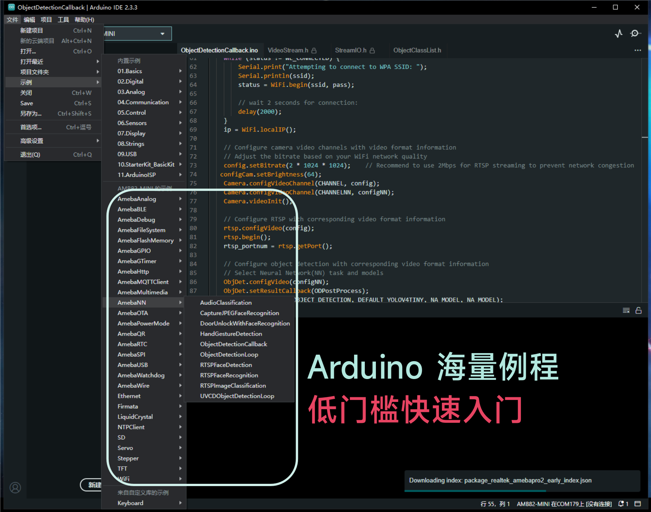Open the 项目 menu
Viewport: 651px width, 512px height.
(x=46, y=20)
